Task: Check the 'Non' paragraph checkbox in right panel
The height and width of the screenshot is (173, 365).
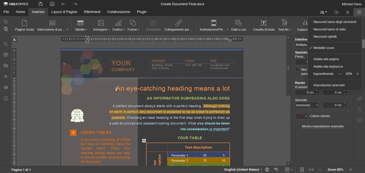Action: point(297,70)
